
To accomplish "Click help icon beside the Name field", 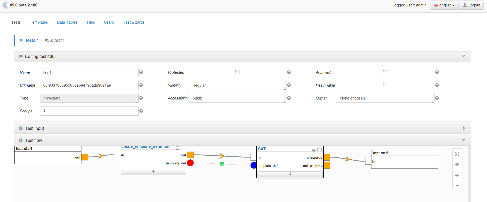I will coord(141,72).
